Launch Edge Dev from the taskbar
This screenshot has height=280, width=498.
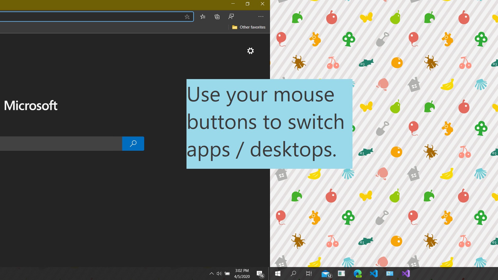pyautogui.click(x=358, y=274)
